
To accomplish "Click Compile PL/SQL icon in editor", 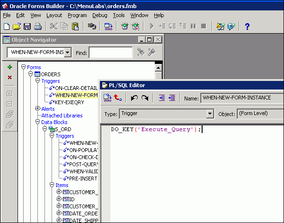I will point(107,98).
